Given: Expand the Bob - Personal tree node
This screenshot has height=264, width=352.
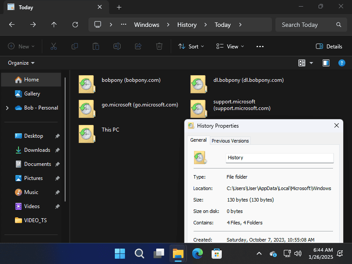Looking at the screenshot, I should tap(7, 108).
